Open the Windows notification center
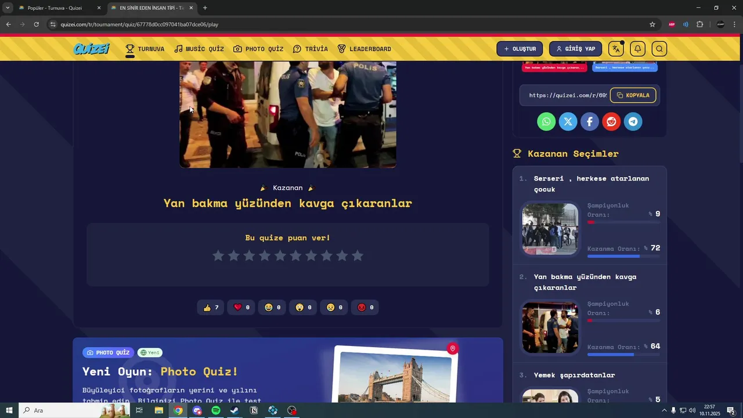 (x=731, y=410)
